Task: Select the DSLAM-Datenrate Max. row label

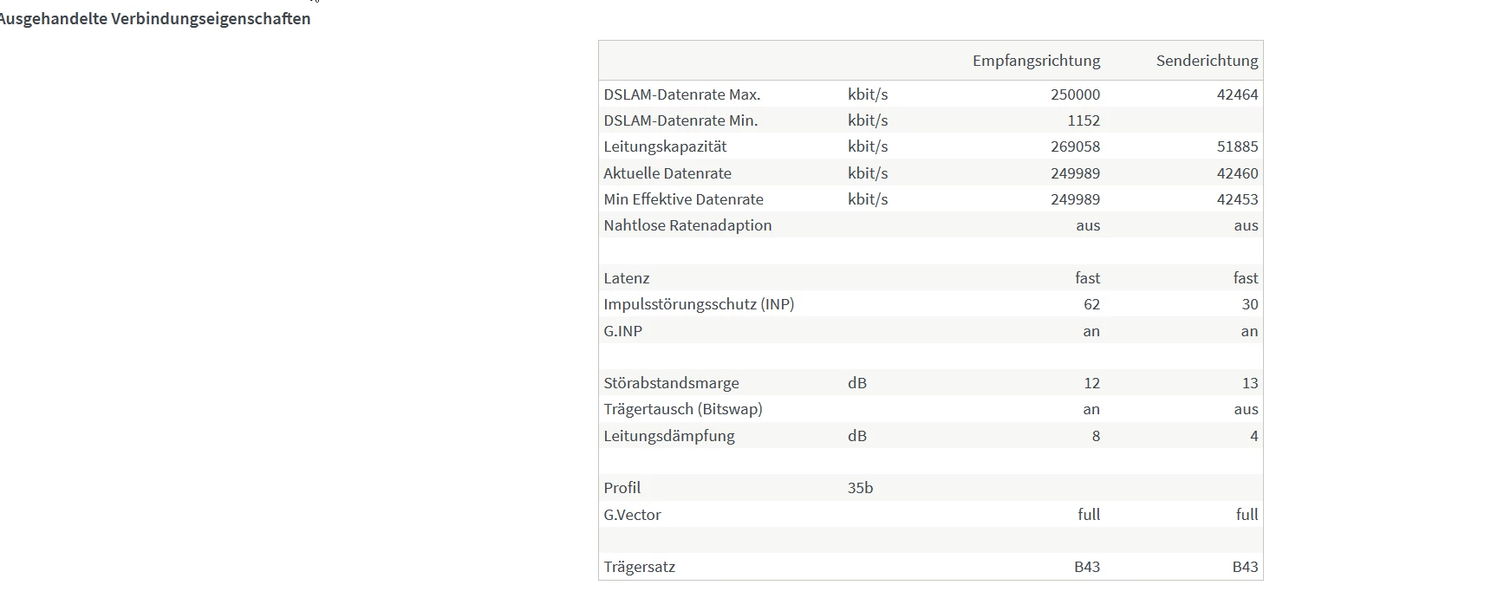Action: tap(682, 94)
